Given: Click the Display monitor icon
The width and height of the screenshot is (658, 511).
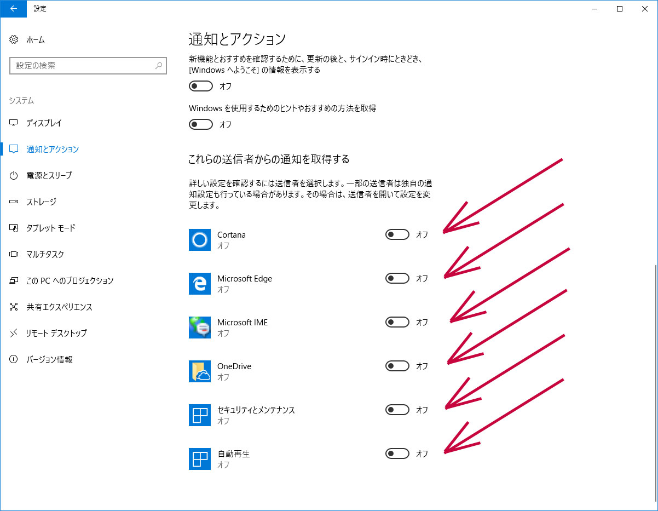Looking at the screenshot, I should (14, 123).
